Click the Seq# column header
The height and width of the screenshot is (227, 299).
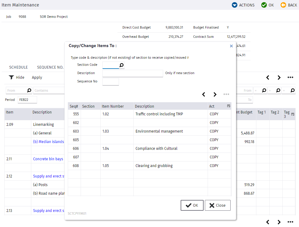point(74,106)
